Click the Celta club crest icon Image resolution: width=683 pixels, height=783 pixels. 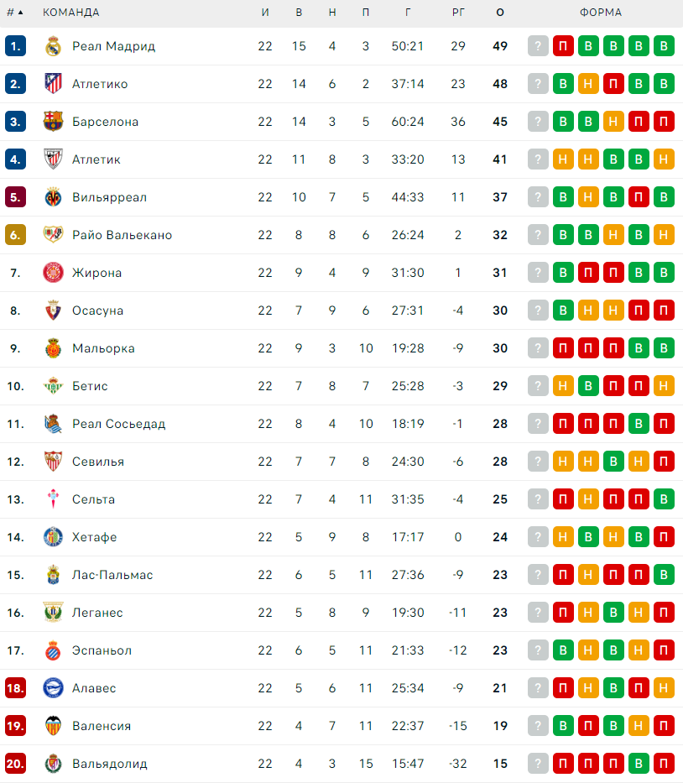coord(53,499)
